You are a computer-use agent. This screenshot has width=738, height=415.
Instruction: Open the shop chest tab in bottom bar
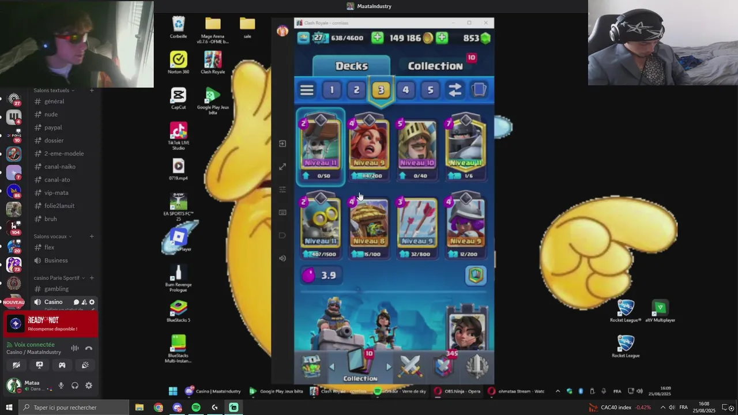tap(311, 367)
